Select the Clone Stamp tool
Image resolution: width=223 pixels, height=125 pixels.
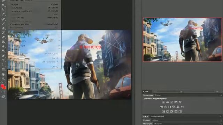coord(3,28)
